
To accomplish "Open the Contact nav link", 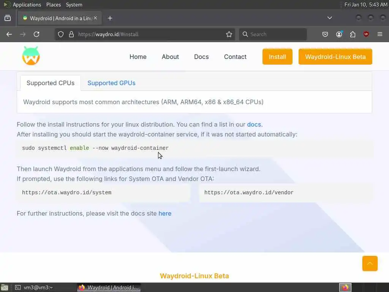I will click(235, 57).
